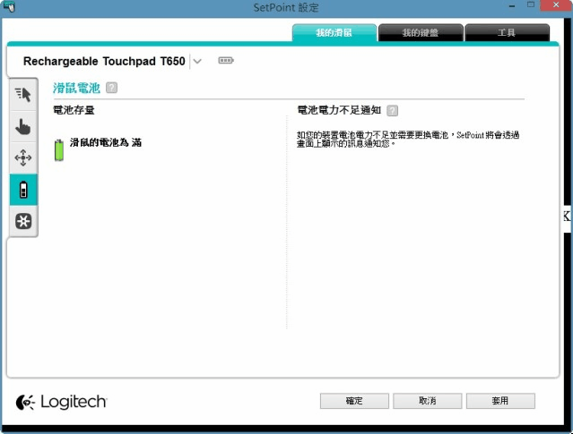
Task: Click help icon next to 電池電力不足通知
Action: point(392,110)
